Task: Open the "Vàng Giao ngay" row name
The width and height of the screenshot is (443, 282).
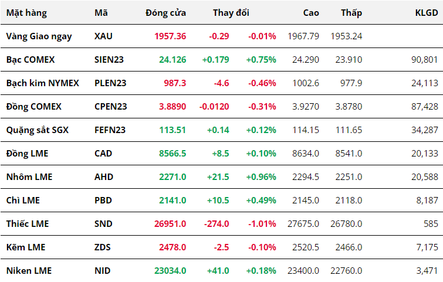Action: 39,36
